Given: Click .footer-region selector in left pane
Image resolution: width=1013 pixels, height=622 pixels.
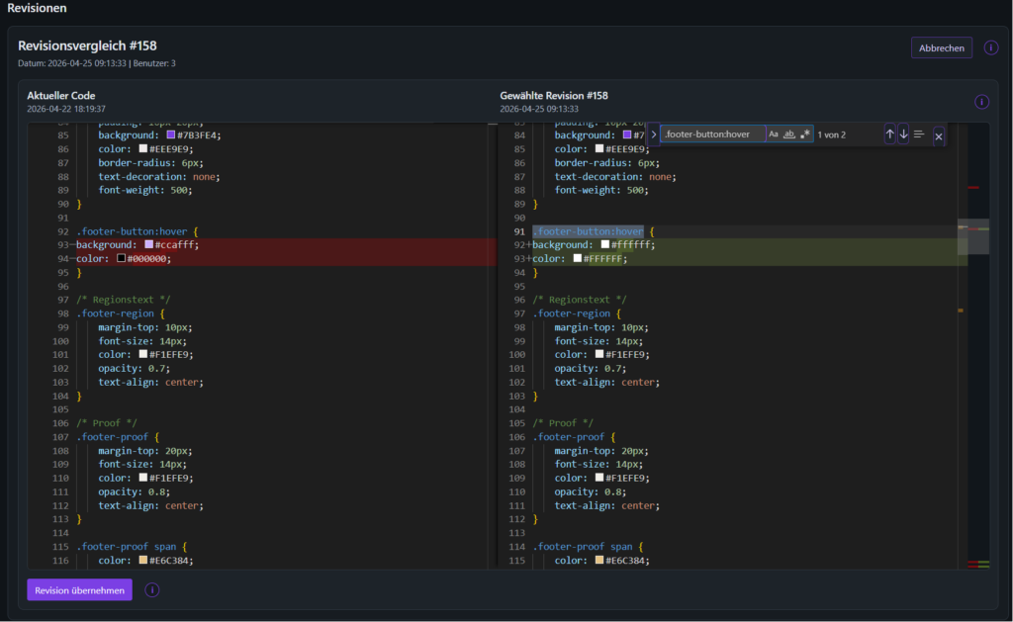Looking at the screenshot, I should tap(116, 313).
